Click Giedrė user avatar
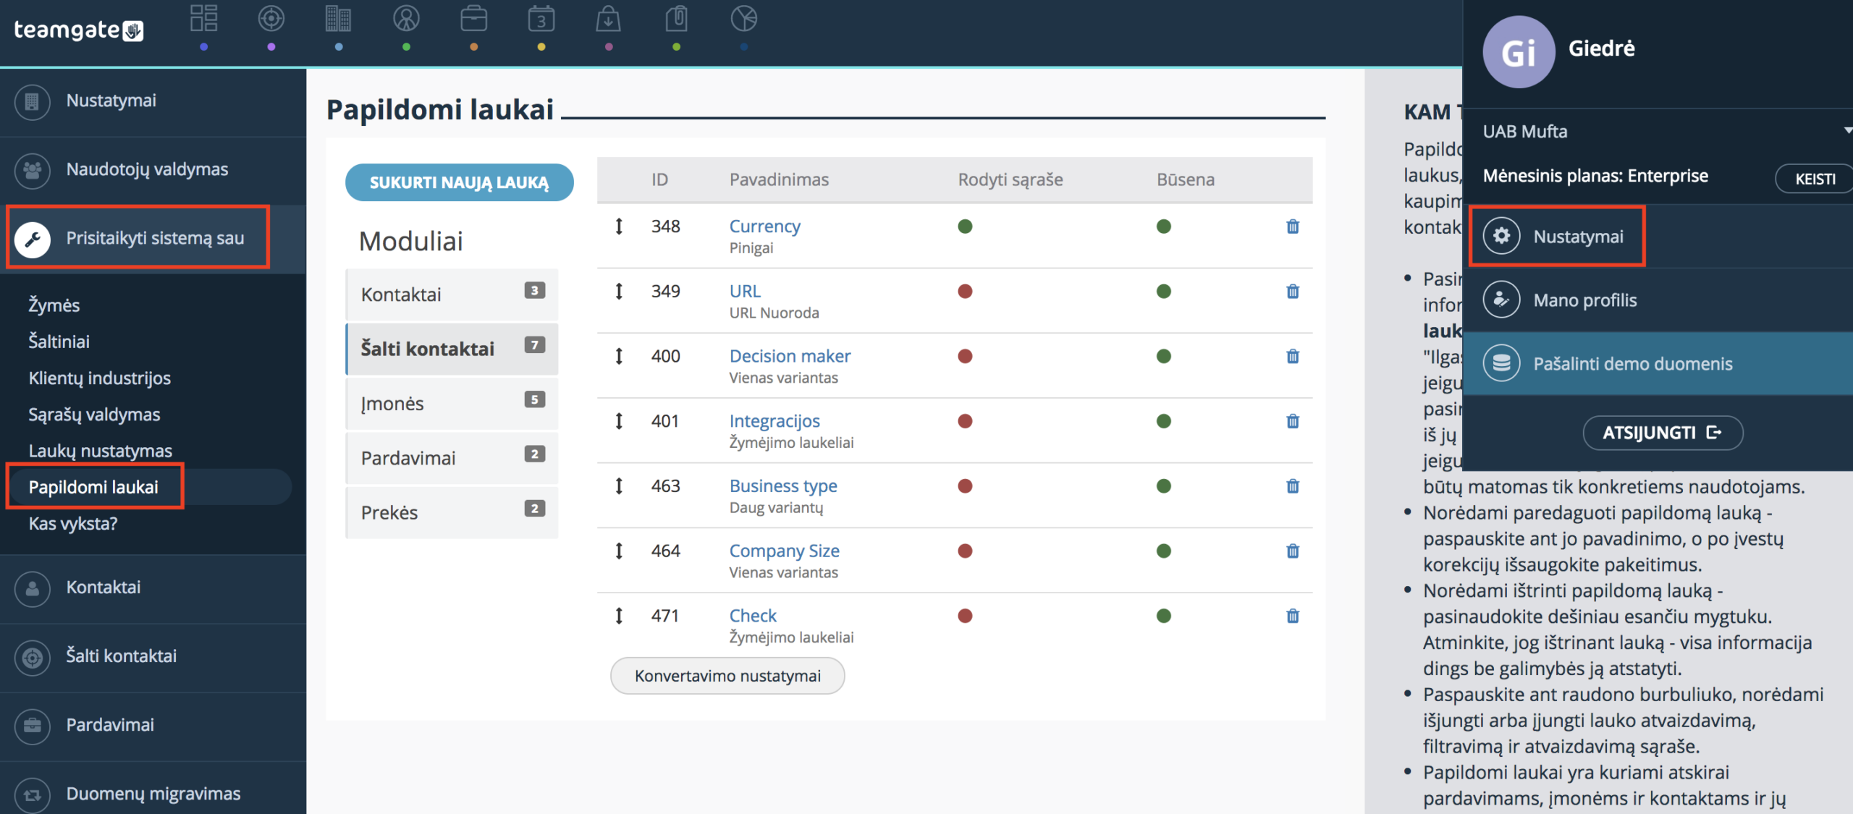 pos(1519,52)
